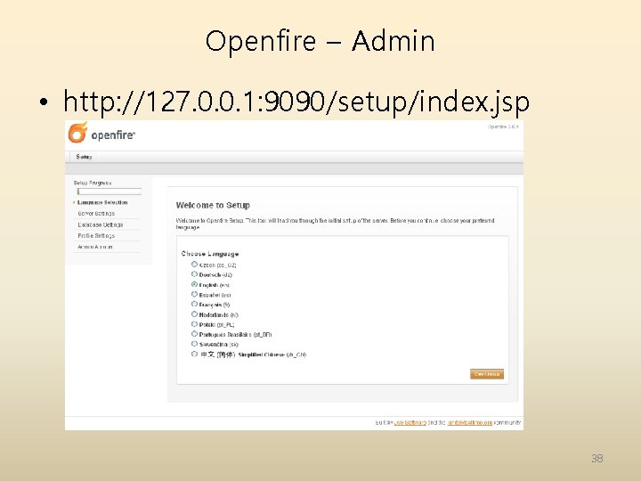Select Deutsch language radio button
Viewport: 641px width, 481px height.
click(195, 274)
